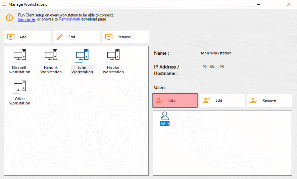Click the highlighted 'John' user name label
This screenshot has height=179, width=297.
(164, 123)
